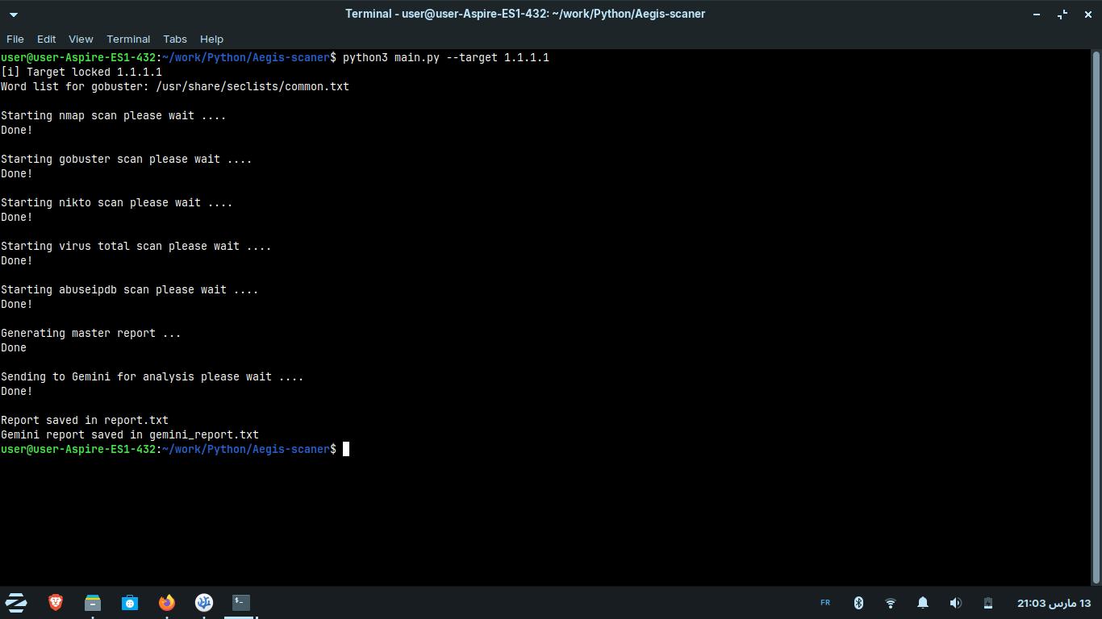Image resolution: width=1102 pixels, height=619 pixels.
Task: Open the Help menu
Action: click(x=211, y=39)
